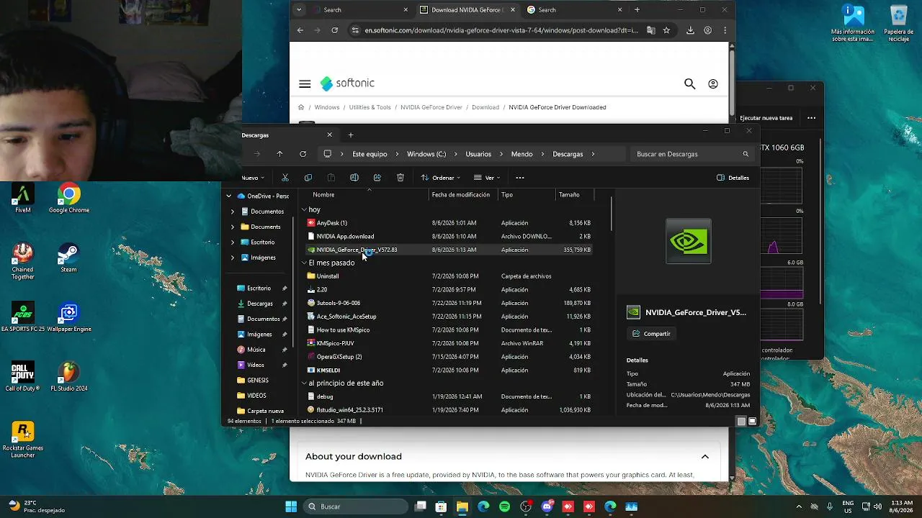
Task: Open the Nuevo dropdown in Explorer
Action: (253, 178)
